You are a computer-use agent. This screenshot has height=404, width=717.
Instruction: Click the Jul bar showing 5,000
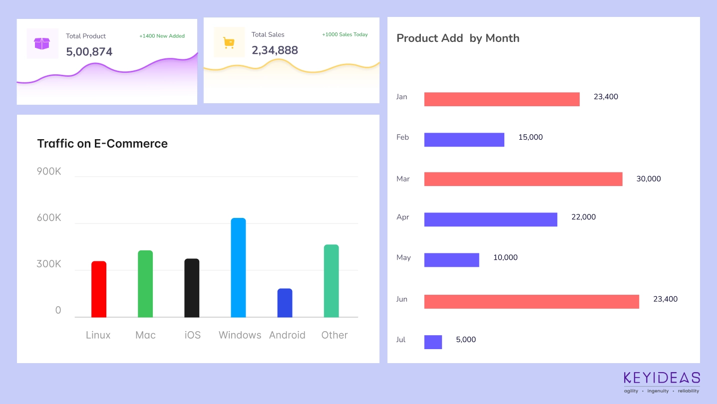tap(433, 342)
